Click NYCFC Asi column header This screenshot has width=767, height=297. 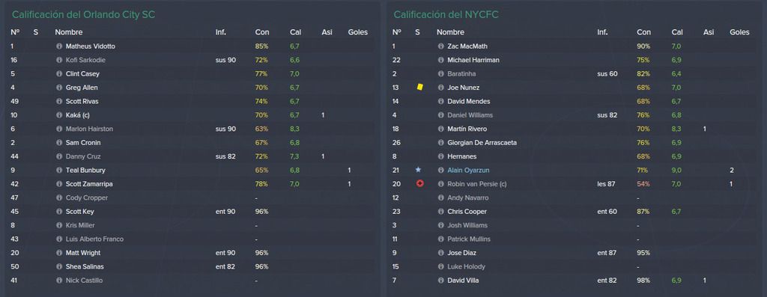(x=709, y=32)
